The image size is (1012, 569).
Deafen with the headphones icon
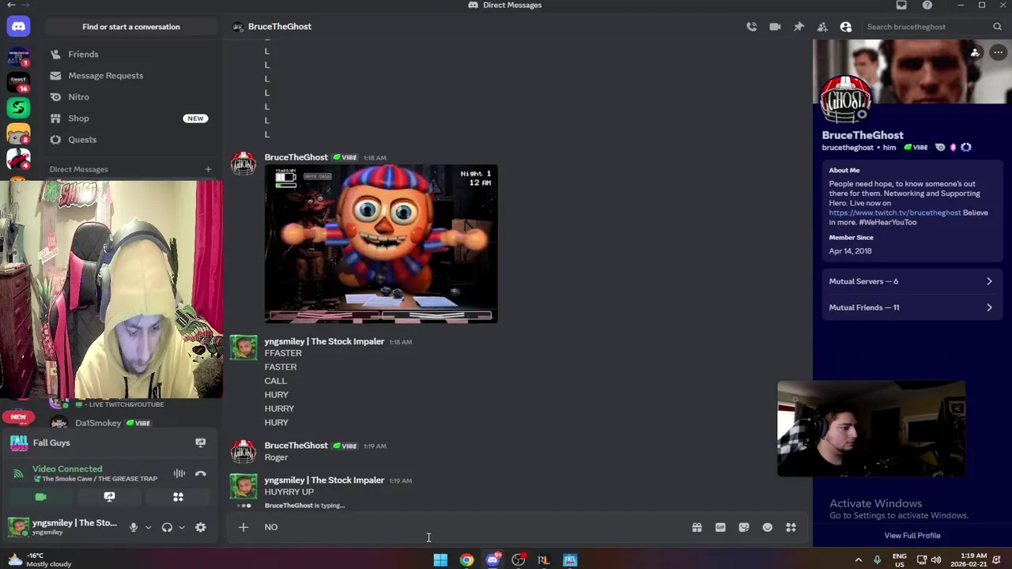coord(167,527)
